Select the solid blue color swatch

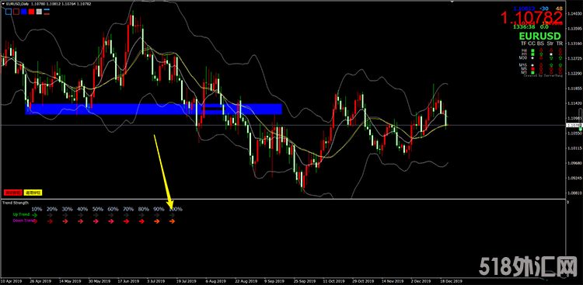24,12
